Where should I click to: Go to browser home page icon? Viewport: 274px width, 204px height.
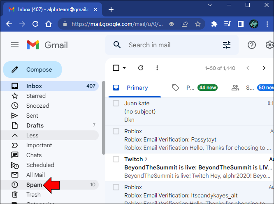(x=49, y=24)
